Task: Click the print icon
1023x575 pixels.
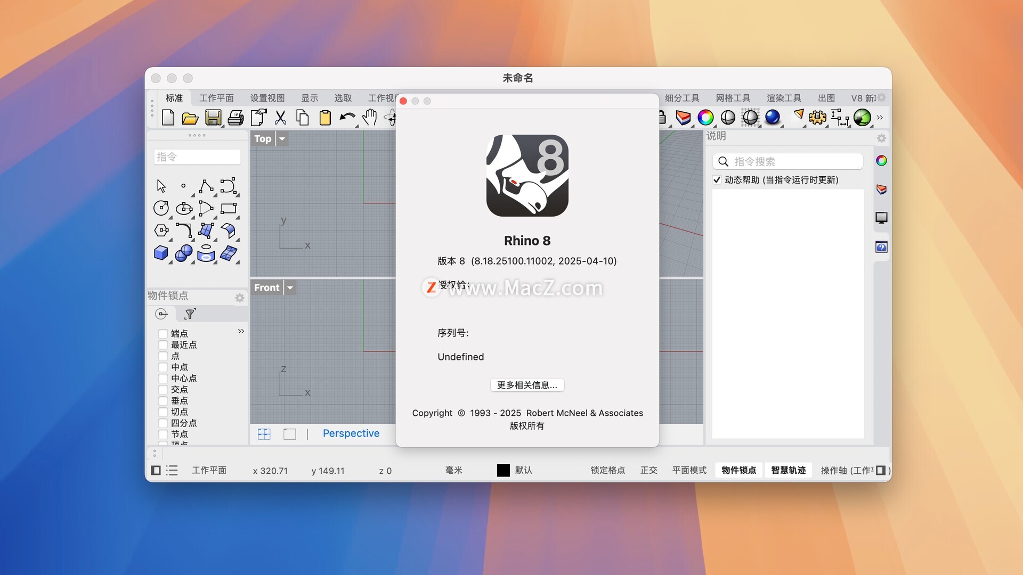Action: [236, 118]
